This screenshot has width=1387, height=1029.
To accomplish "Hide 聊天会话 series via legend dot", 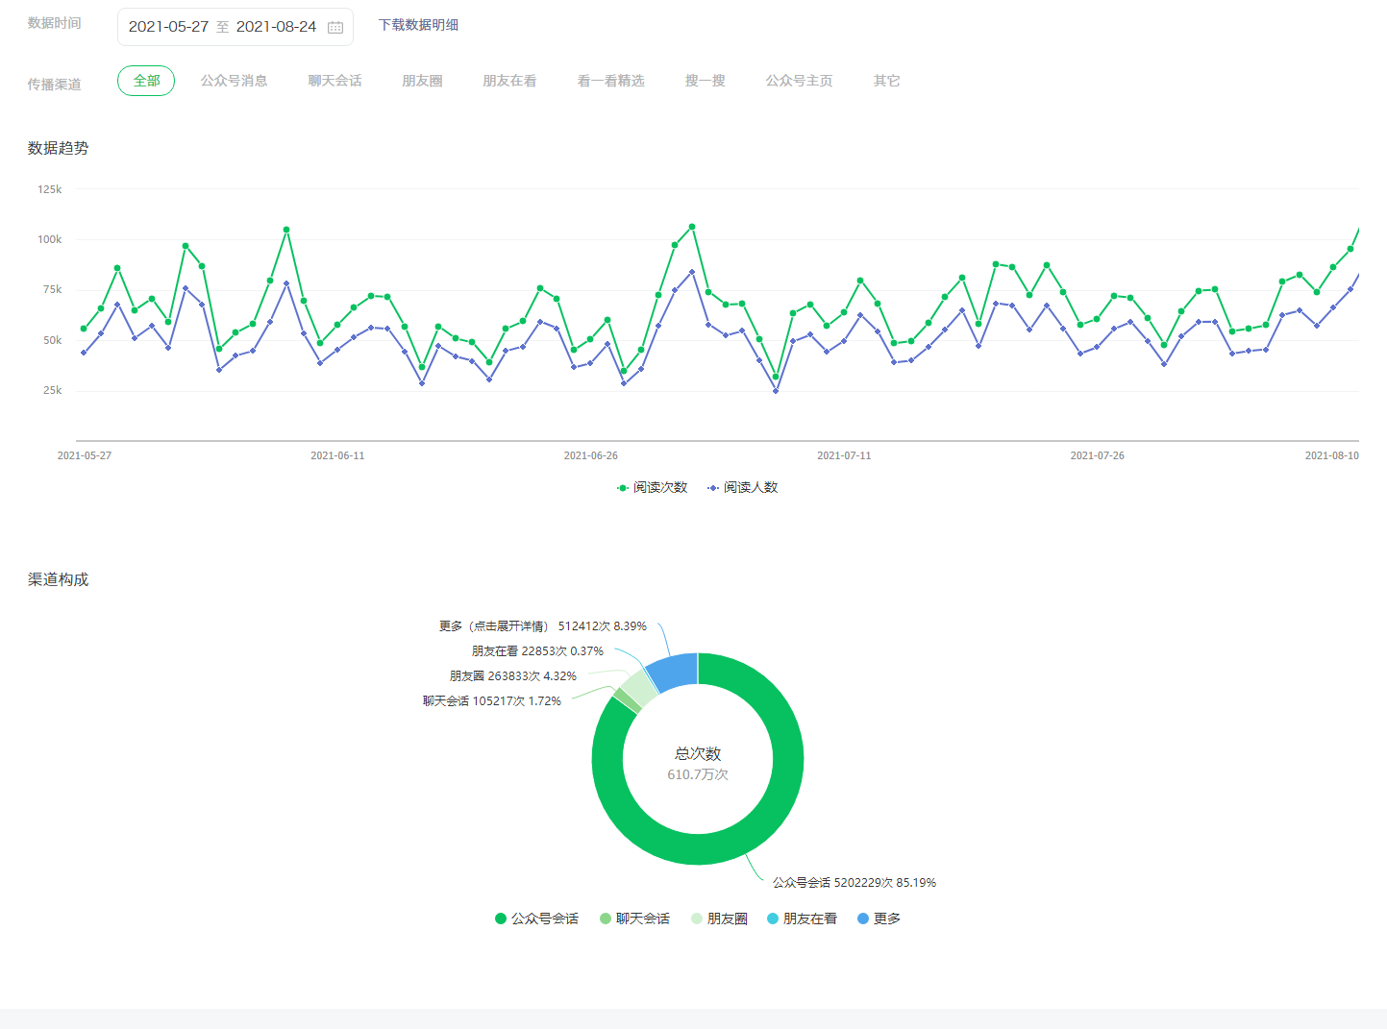I will pyautogui.click(x=606, y=919).
